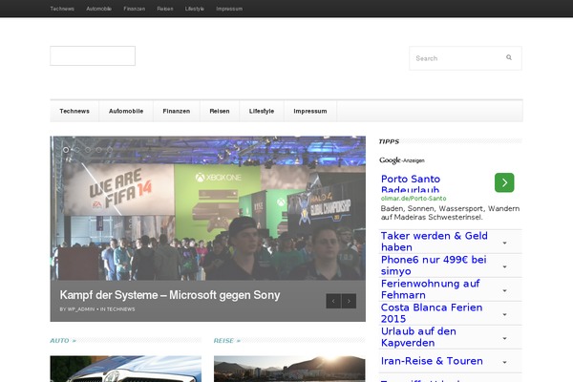Select Impressum tab in main navigation
The width and height of the screenshot is (573, 382).
pyautogui.click(x=310, y=111)
